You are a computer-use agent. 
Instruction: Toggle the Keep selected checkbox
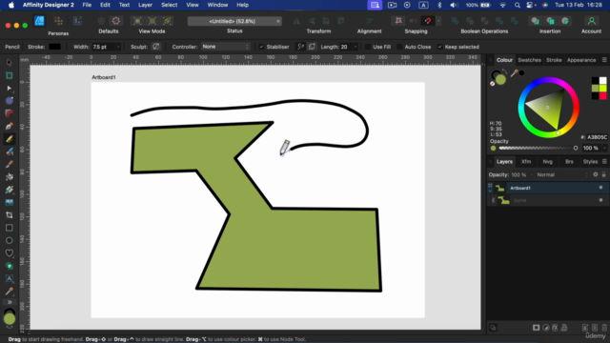pos(439,47)
